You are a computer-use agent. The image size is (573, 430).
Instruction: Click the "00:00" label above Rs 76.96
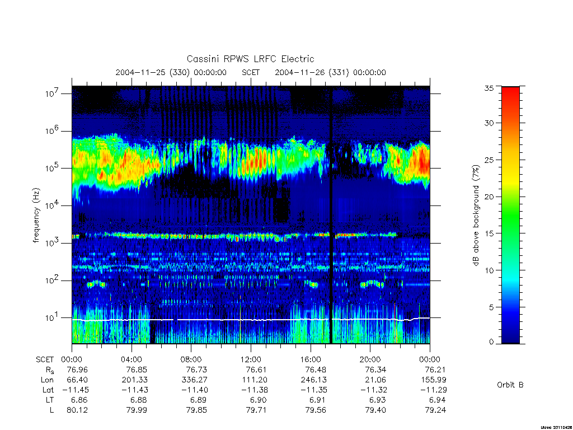click(72, 359)
